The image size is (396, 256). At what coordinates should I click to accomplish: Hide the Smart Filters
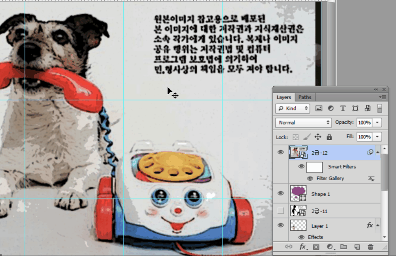click(x=301, y=166)
